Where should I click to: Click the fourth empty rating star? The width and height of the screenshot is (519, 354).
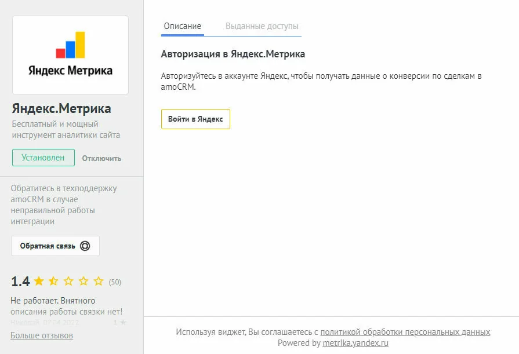tap(84, 281)
